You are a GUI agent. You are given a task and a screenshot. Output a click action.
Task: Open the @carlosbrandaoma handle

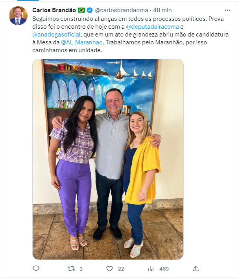tap(122, 10)
